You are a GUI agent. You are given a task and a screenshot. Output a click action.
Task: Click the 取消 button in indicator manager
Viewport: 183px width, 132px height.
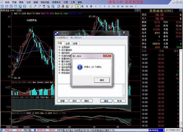[x=119, y=101]
